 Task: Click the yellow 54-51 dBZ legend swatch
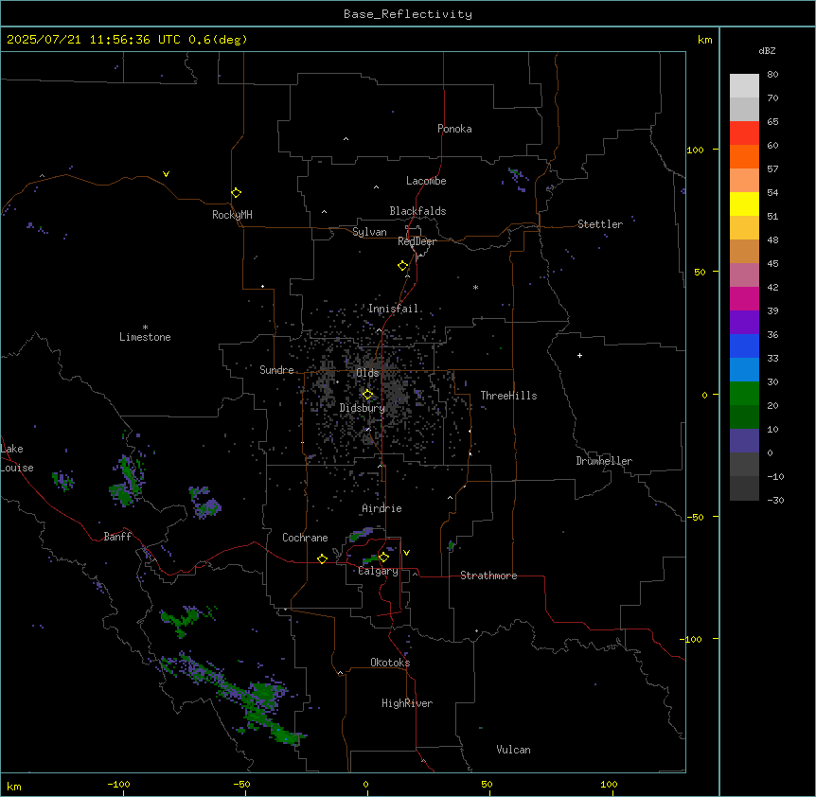pyautogui.click(x=744, y=204)
